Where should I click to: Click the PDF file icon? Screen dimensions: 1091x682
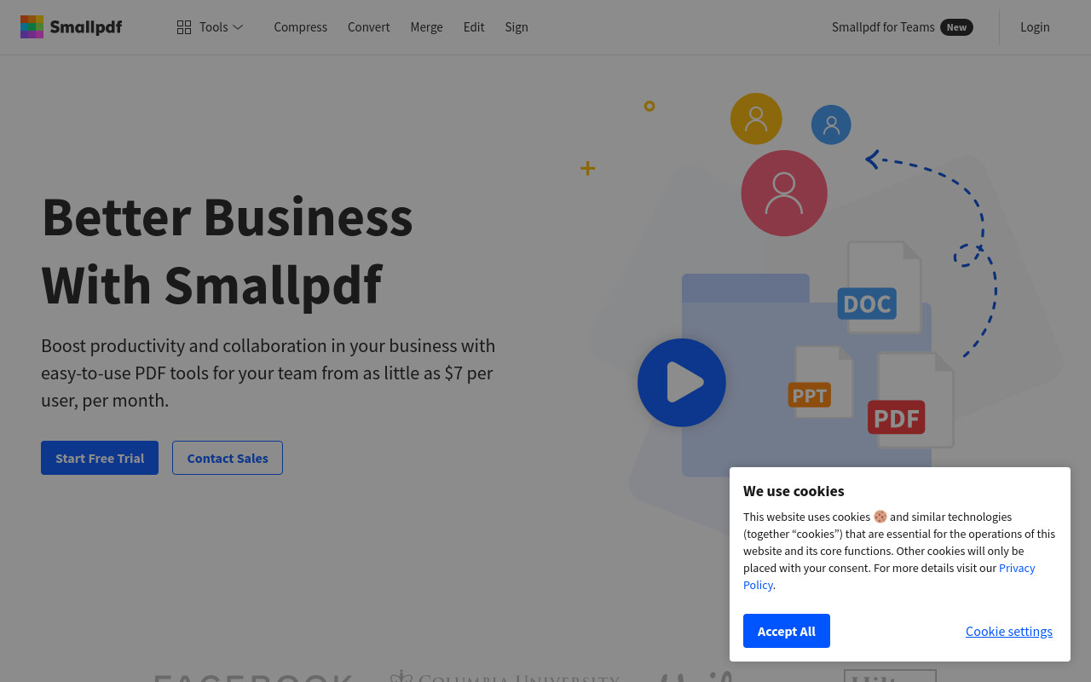click(911, 401)
